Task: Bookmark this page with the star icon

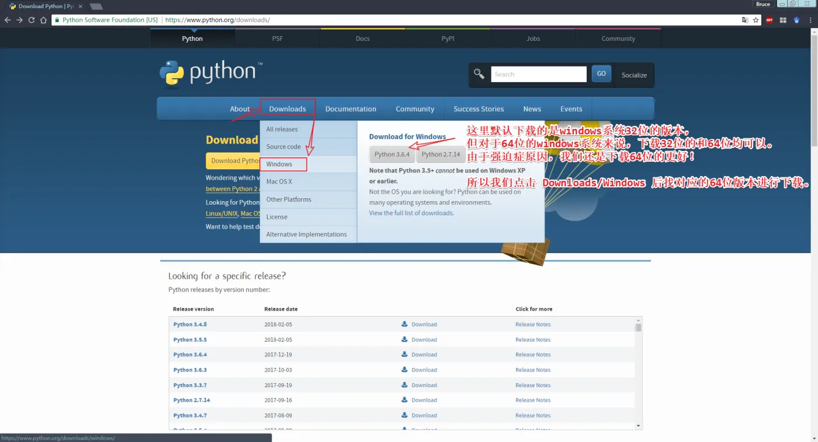Action: (x=755, y=20)
